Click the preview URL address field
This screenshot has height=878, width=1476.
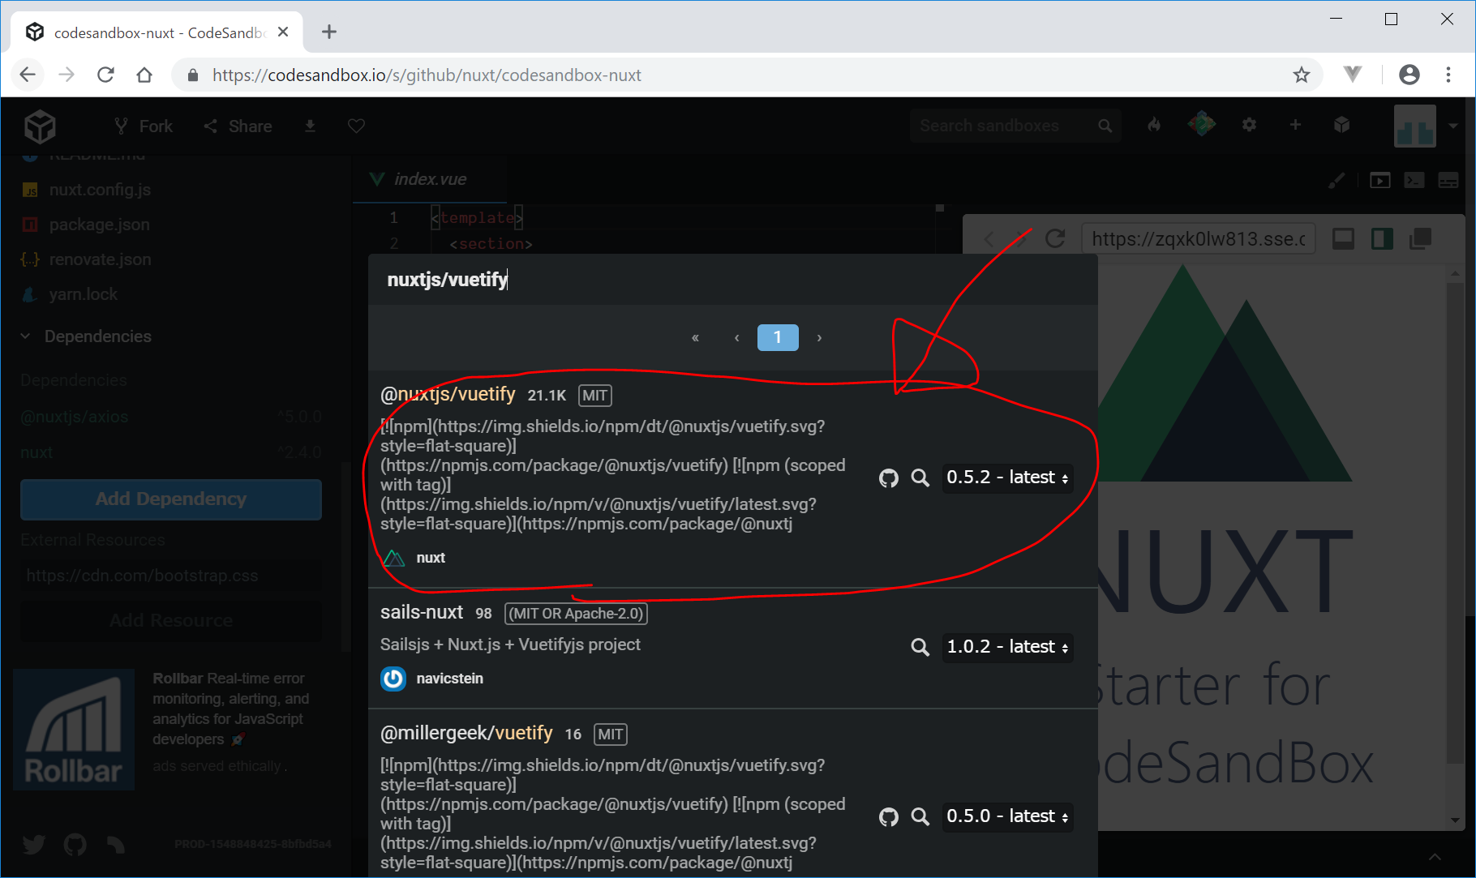(1199, 239)
